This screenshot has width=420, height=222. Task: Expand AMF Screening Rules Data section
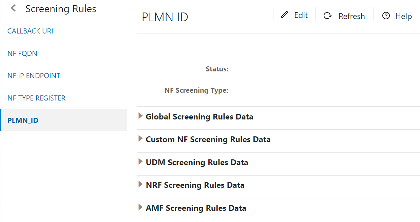(x=140, y=207)
